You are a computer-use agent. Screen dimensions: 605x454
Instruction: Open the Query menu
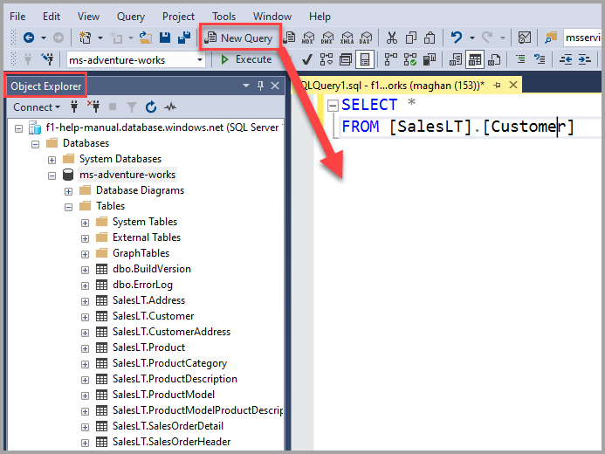pyautogui.click(x=131, y=17)
